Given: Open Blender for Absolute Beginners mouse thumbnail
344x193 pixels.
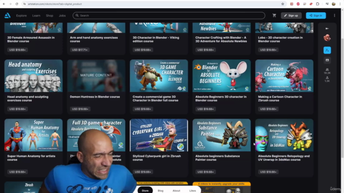Looking at the screenshot, I should 221,76.
